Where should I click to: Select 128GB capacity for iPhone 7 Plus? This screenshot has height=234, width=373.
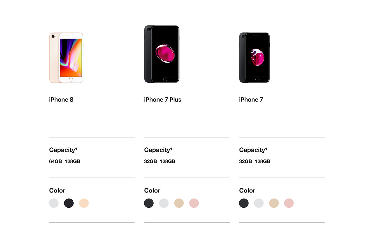(x=167, y=161)
